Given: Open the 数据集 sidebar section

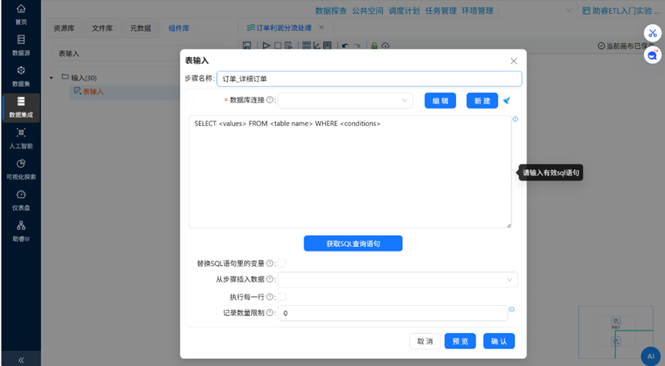Looking at the screenshot, I should click(21, 77).
